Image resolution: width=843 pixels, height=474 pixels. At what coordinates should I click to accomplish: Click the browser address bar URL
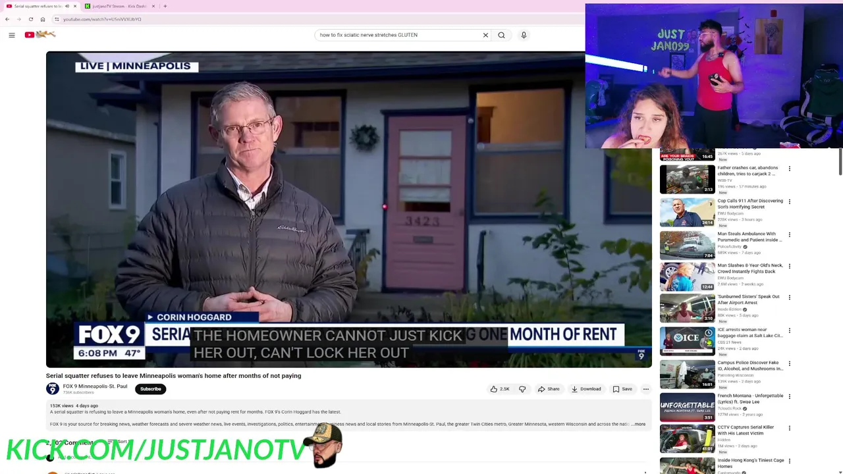tap(102, 19)
